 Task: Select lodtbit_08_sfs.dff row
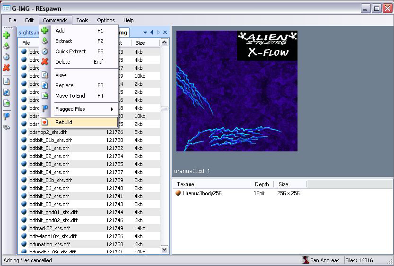(x=90, y=204)
